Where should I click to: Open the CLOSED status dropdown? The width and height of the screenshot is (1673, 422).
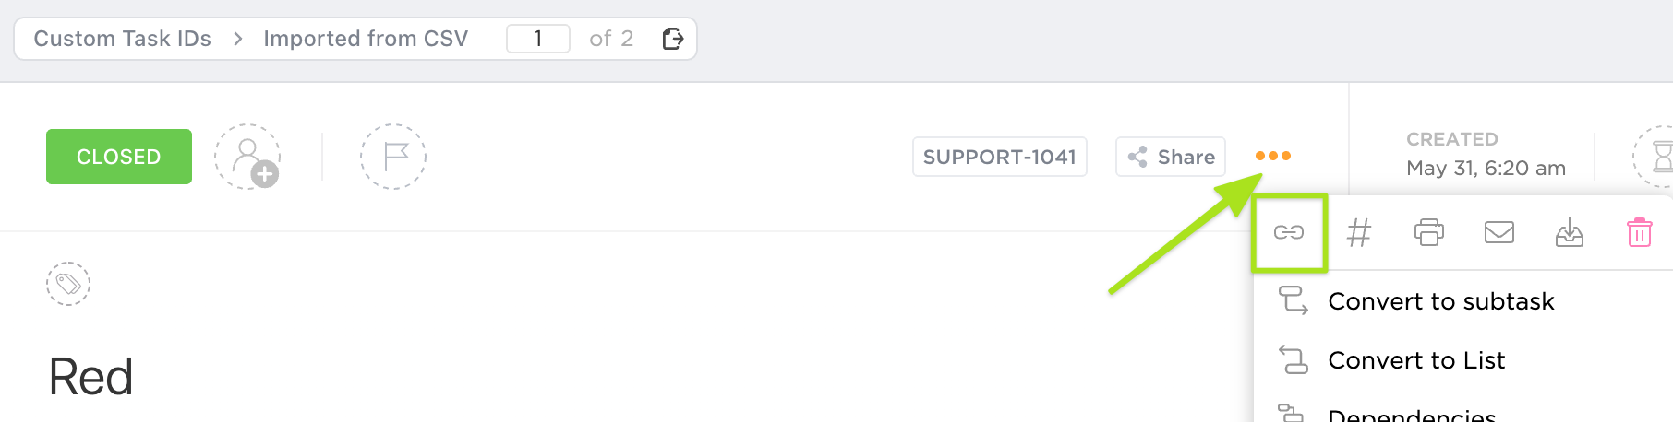pos(119,157)
